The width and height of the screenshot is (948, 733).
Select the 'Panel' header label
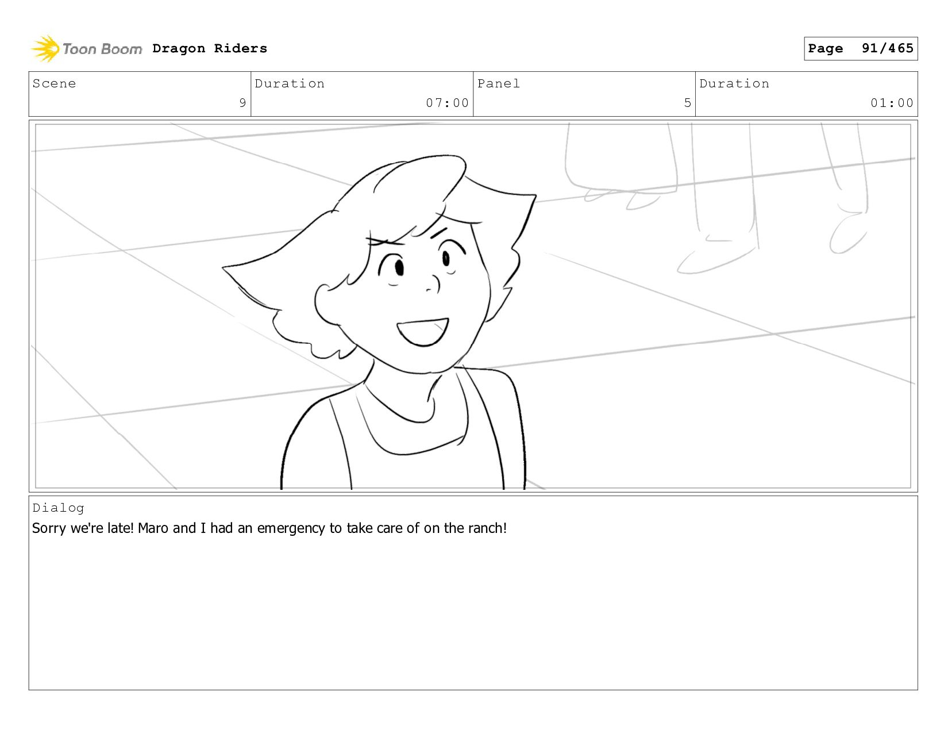pyautogui.click(x=499, y=83)
